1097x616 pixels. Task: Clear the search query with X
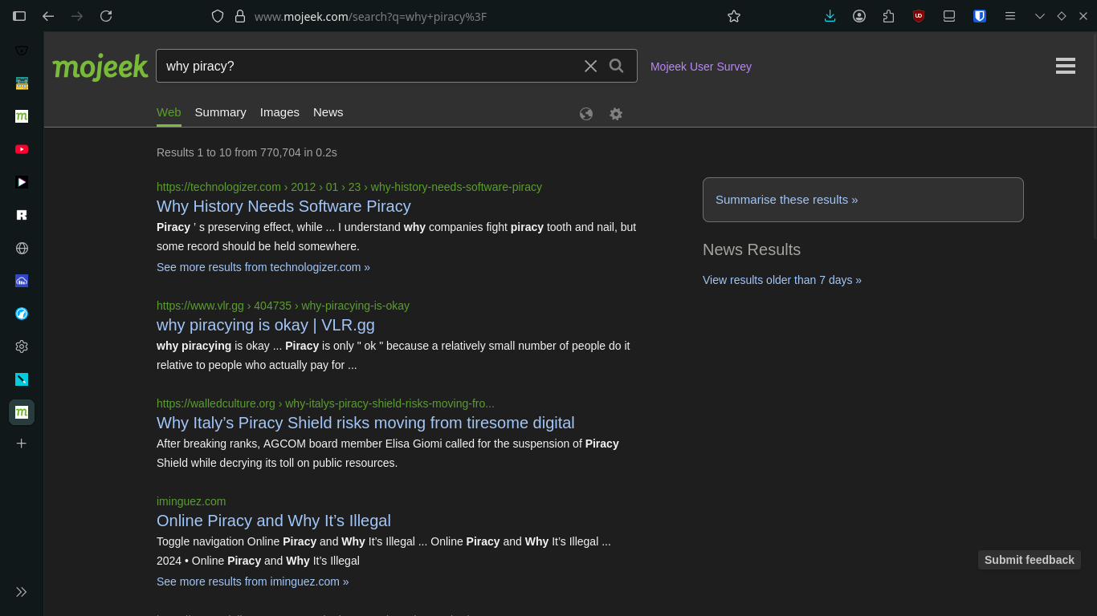pyautogui.click(x=591, y=66)
